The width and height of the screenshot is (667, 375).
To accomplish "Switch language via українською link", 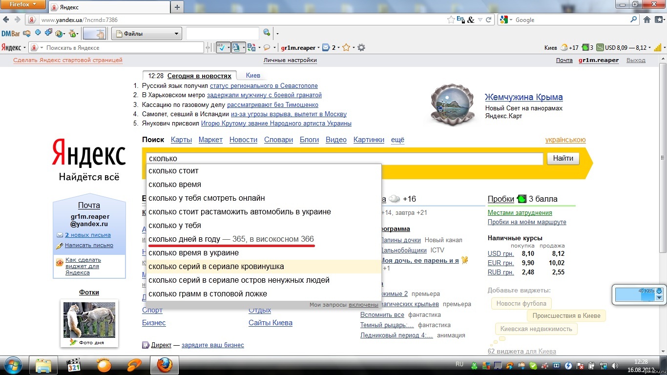I will pyautogui.click(x=565, y=140).
